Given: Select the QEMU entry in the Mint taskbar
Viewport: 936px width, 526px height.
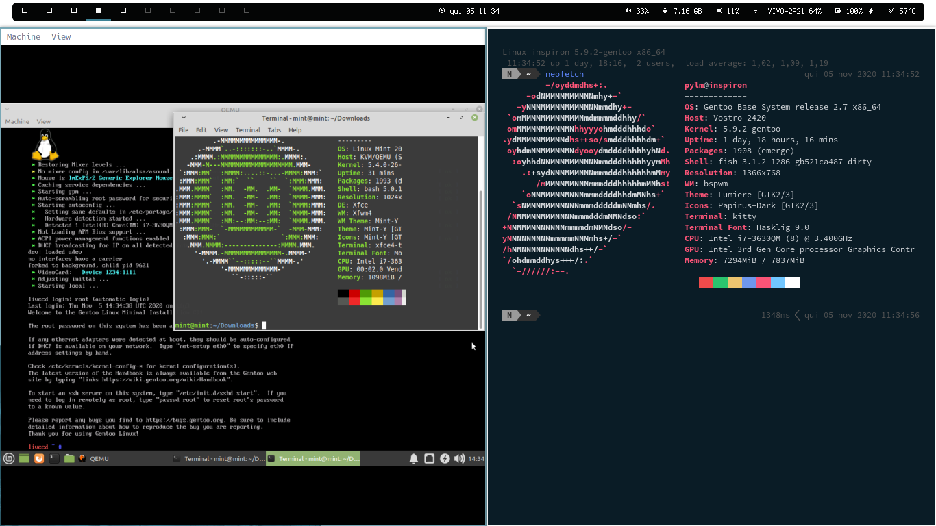Looking at the screenshot, I should pos(94,459).
